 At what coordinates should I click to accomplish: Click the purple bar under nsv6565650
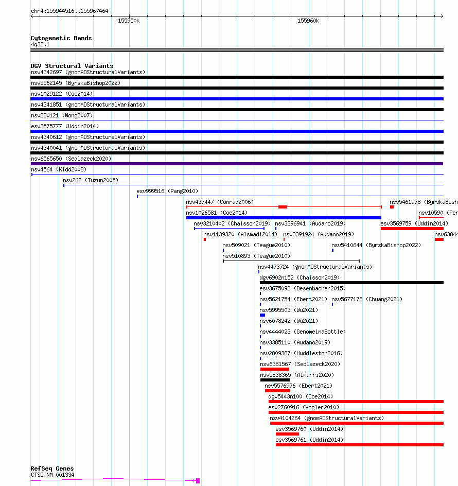(x=237, y=164)
